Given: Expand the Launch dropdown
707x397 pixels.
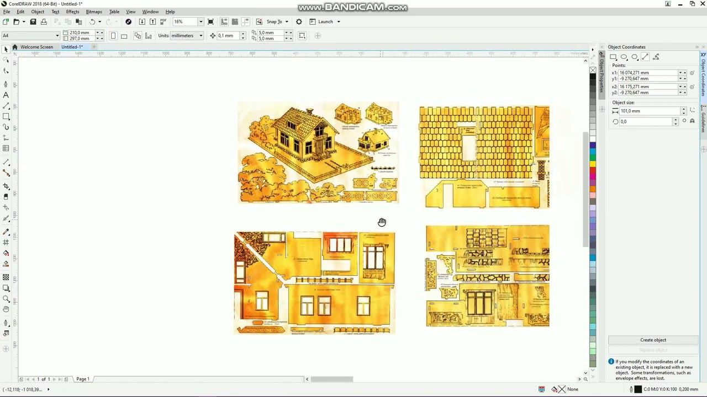Looking at the screenshot, I should [x=339, y=22].
